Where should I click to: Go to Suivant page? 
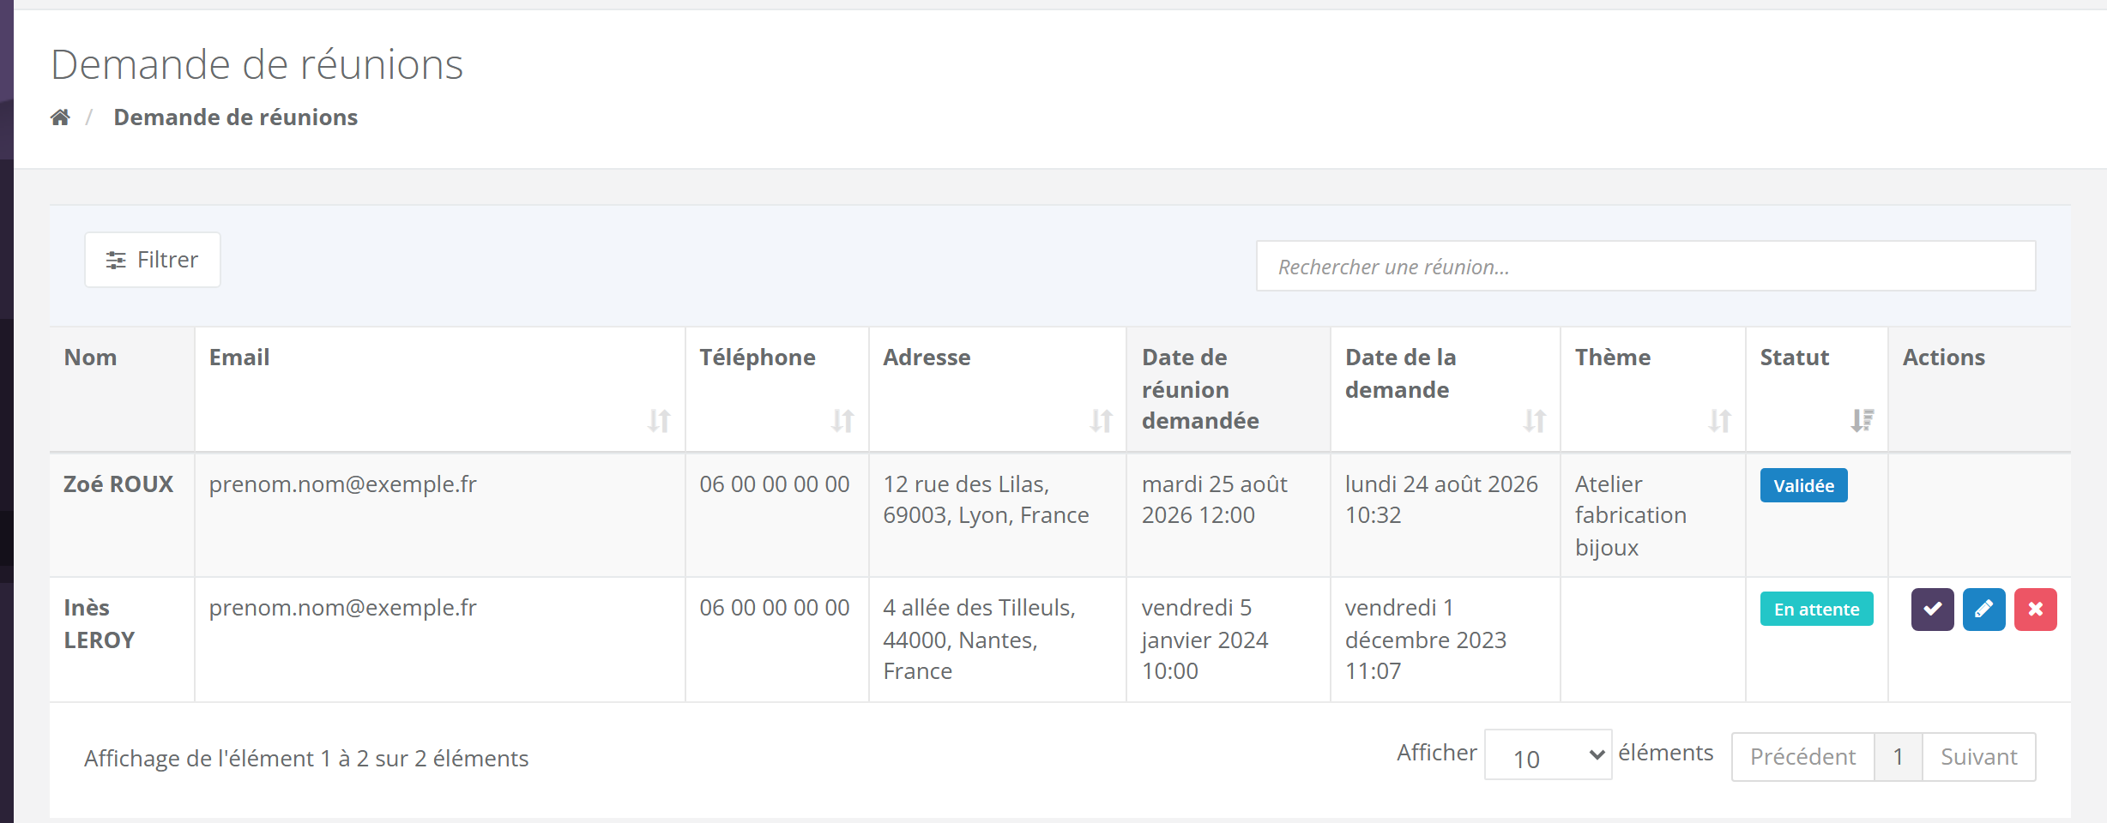1979,757
